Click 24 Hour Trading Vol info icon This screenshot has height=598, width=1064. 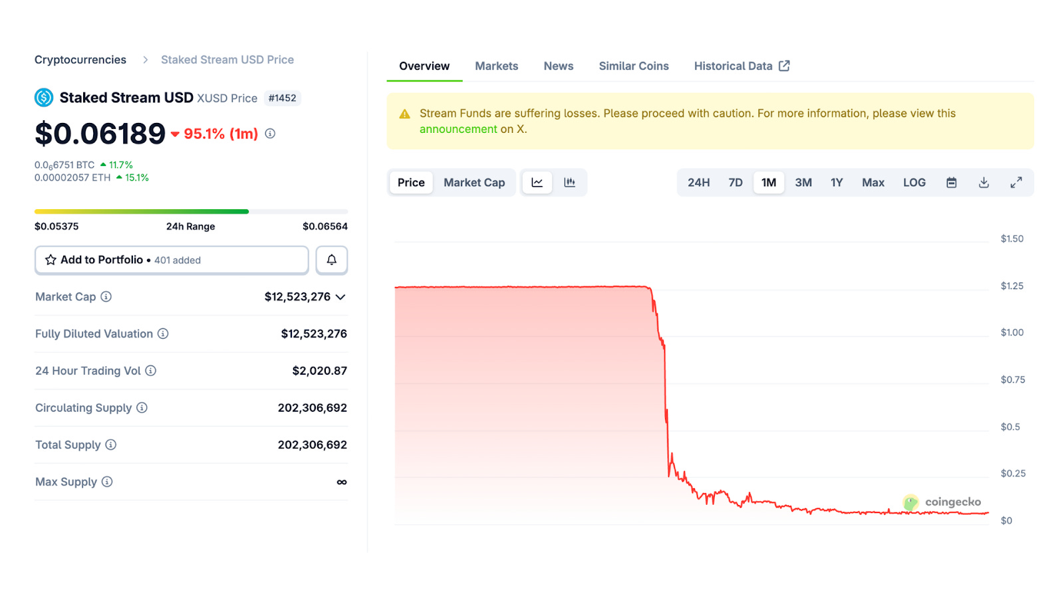[x=151, y=371]
